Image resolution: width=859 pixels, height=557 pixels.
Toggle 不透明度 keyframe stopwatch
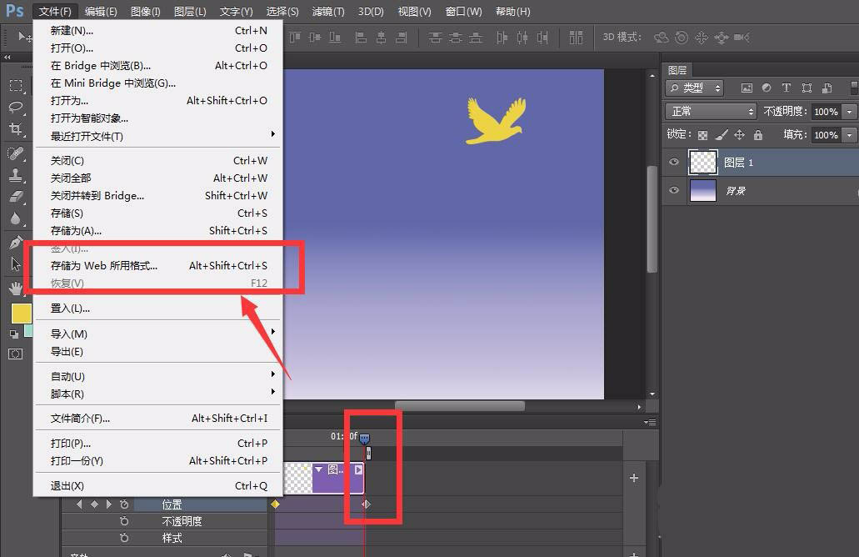pos(124,521)
